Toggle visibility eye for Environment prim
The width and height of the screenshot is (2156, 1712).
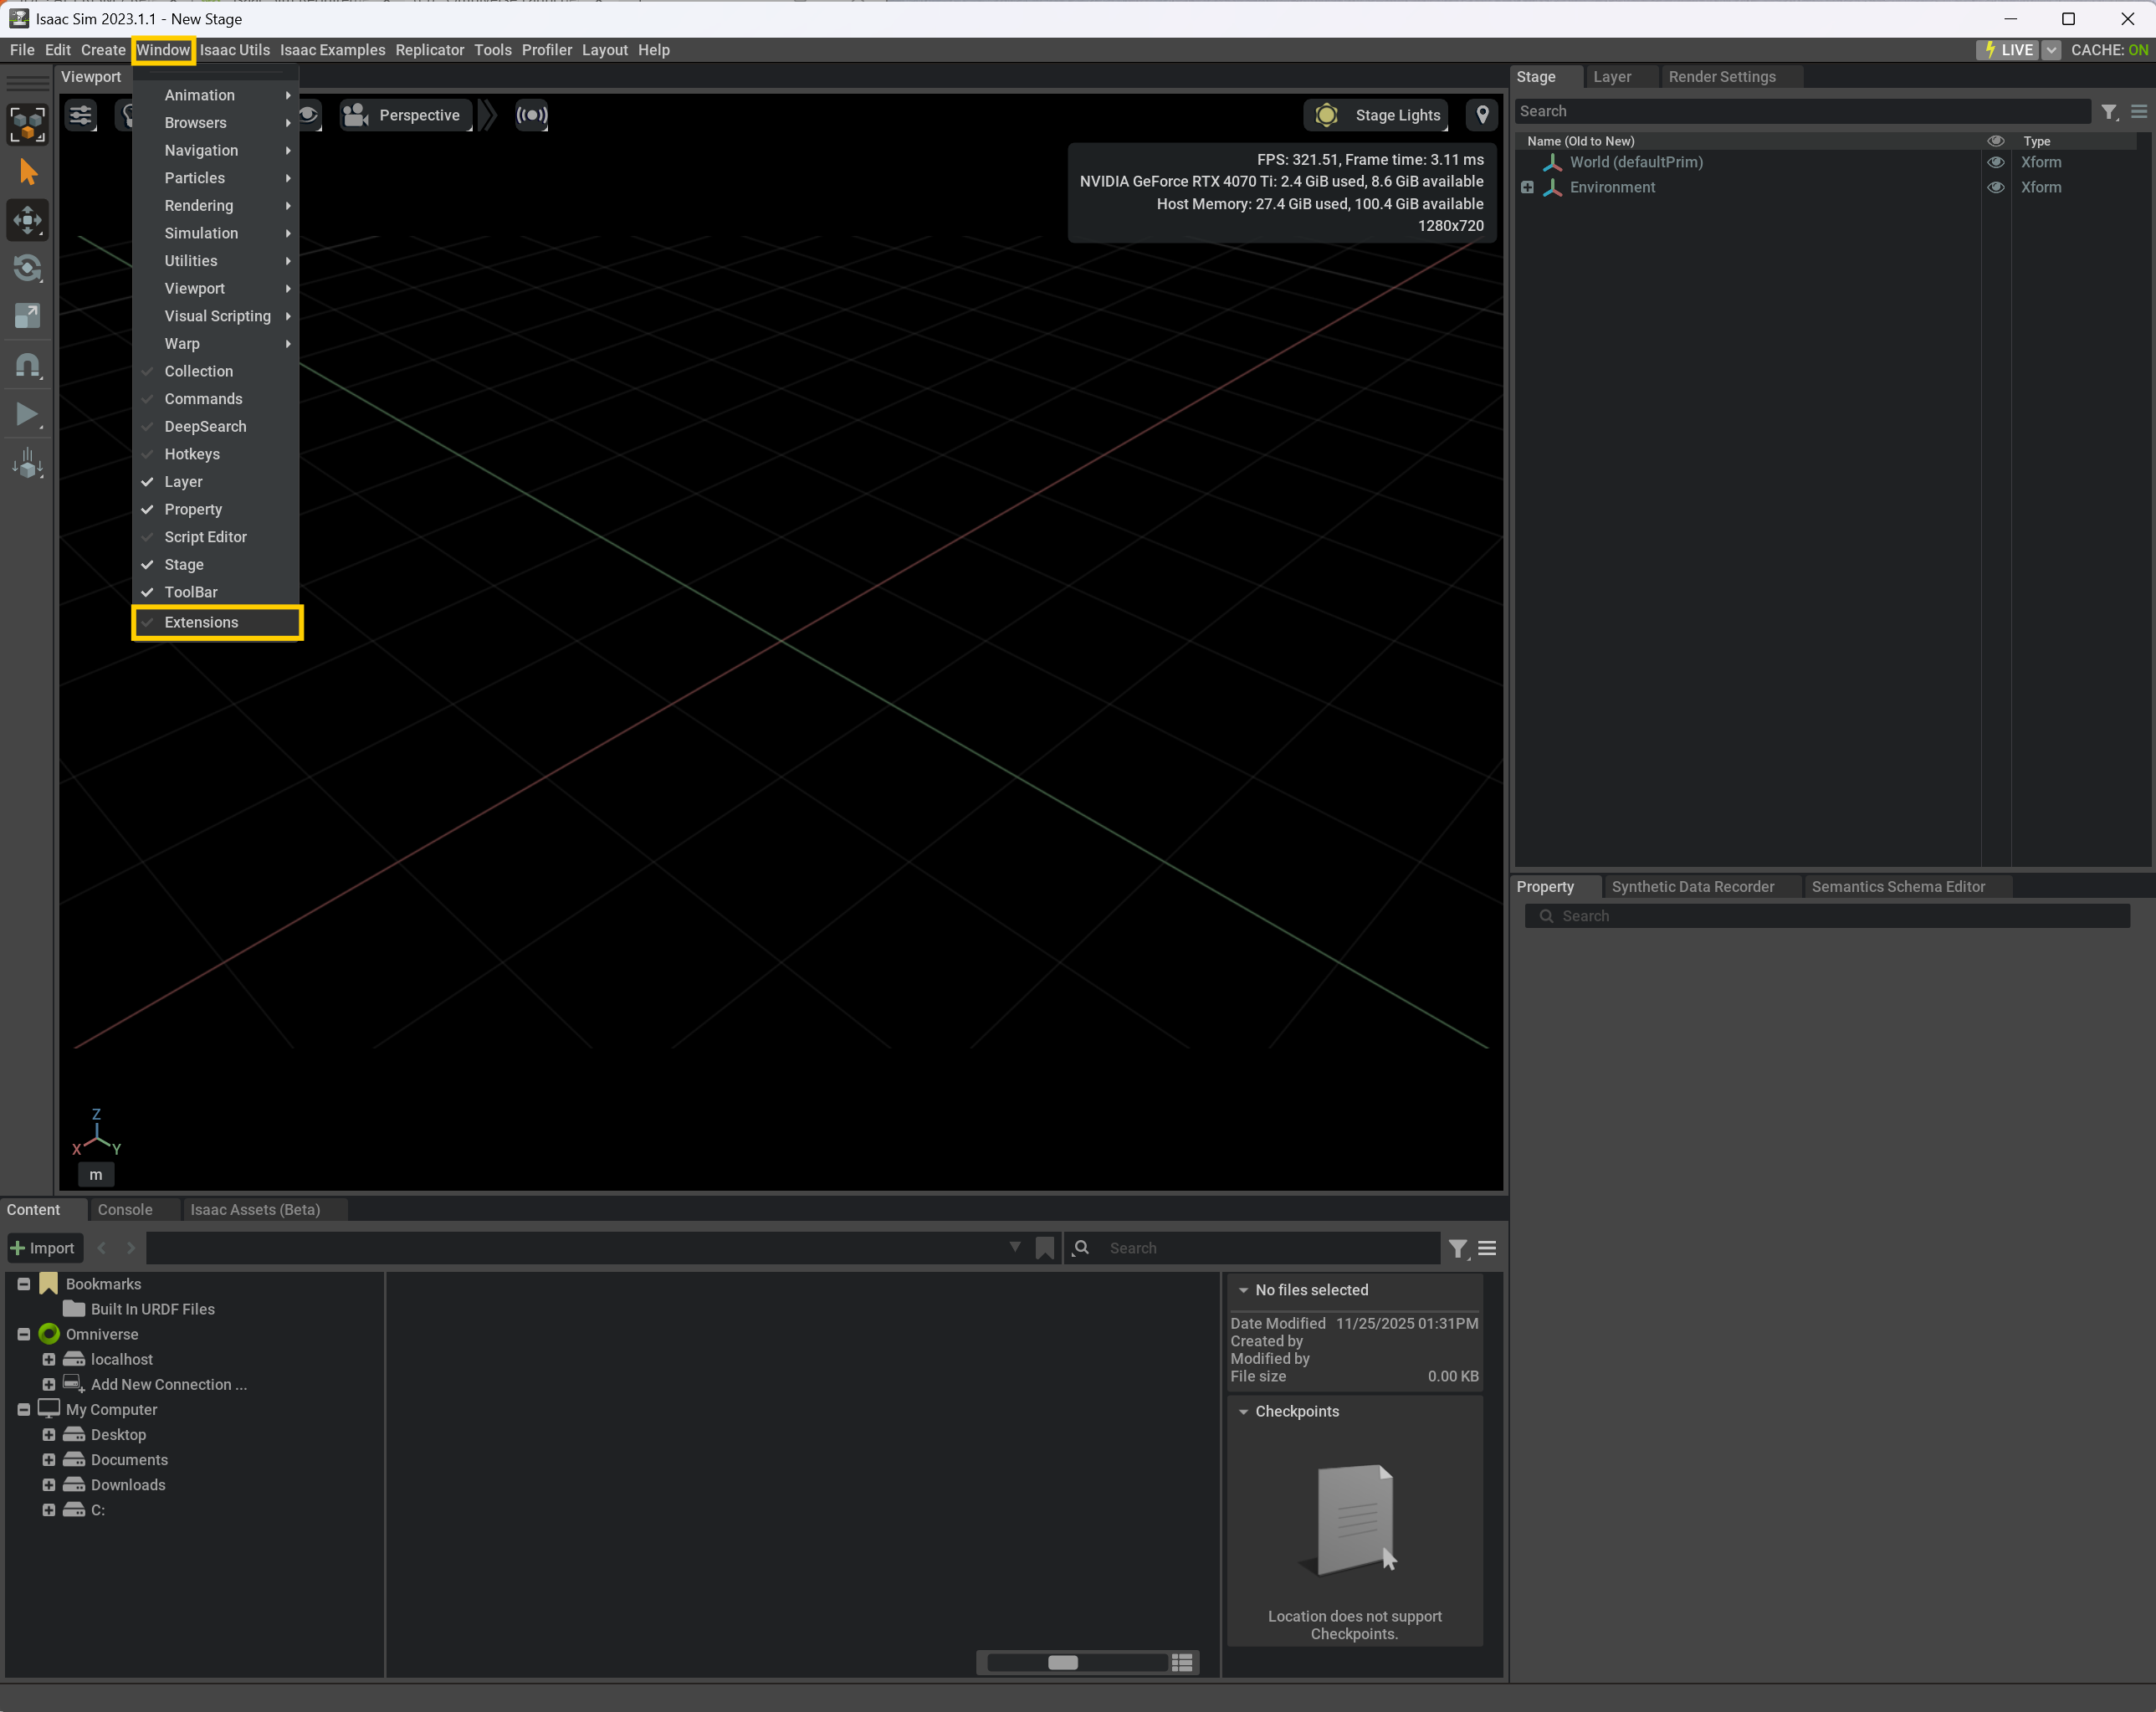tap(1995, 187)
